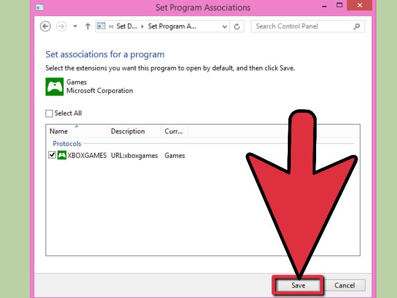The height and width of the screenshot is (298, 397).
Task: Select the XBOXGAMES name text
Action: 87,155
